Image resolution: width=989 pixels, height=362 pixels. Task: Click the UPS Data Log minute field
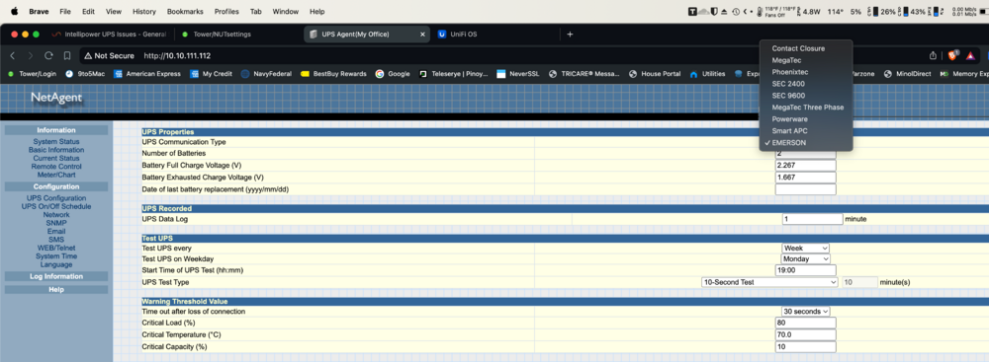tap(812, 219)
